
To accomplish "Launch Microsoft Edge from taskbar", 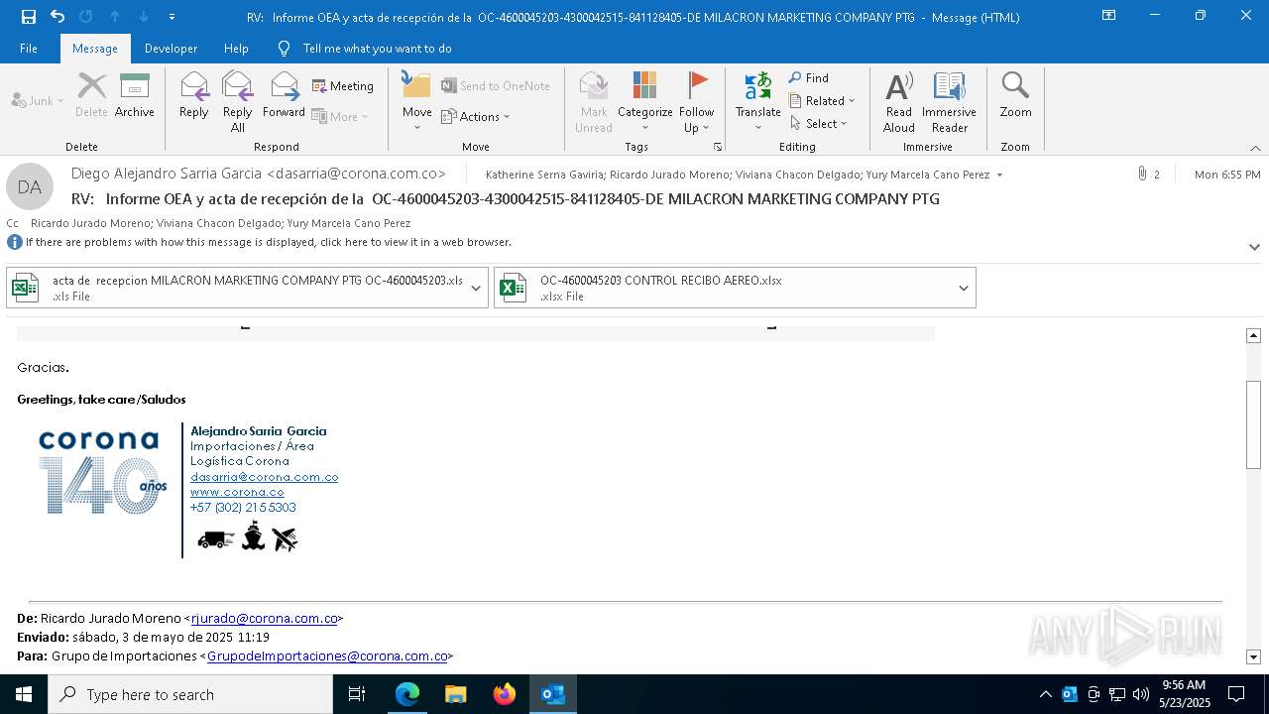I will click(407, 694).
